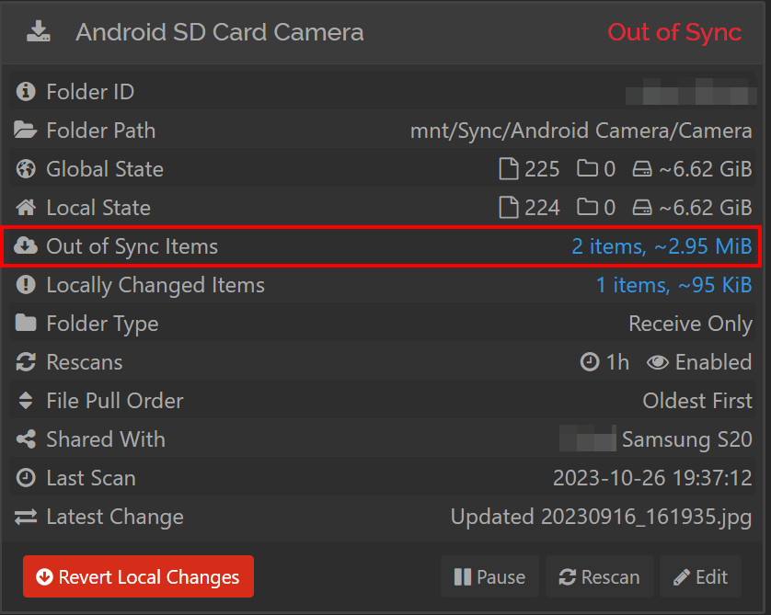Open the 1 items locally changed link
The width and height of the screenshot is (771, 615).
tap(673, 285)
